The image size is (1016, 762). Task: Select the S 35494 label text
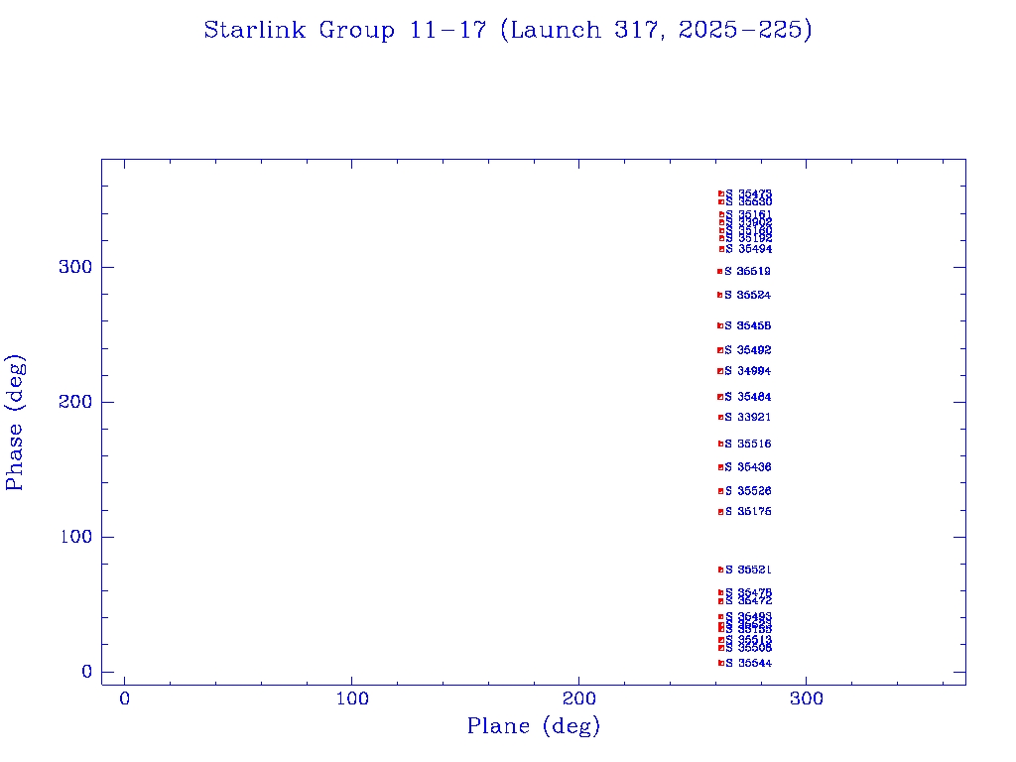[x=748, y=249]
